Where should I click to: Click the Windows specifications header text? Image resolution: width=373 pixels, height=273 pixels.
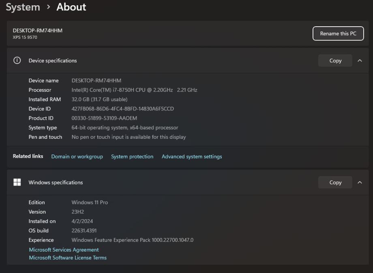click(x=56, y=182)
